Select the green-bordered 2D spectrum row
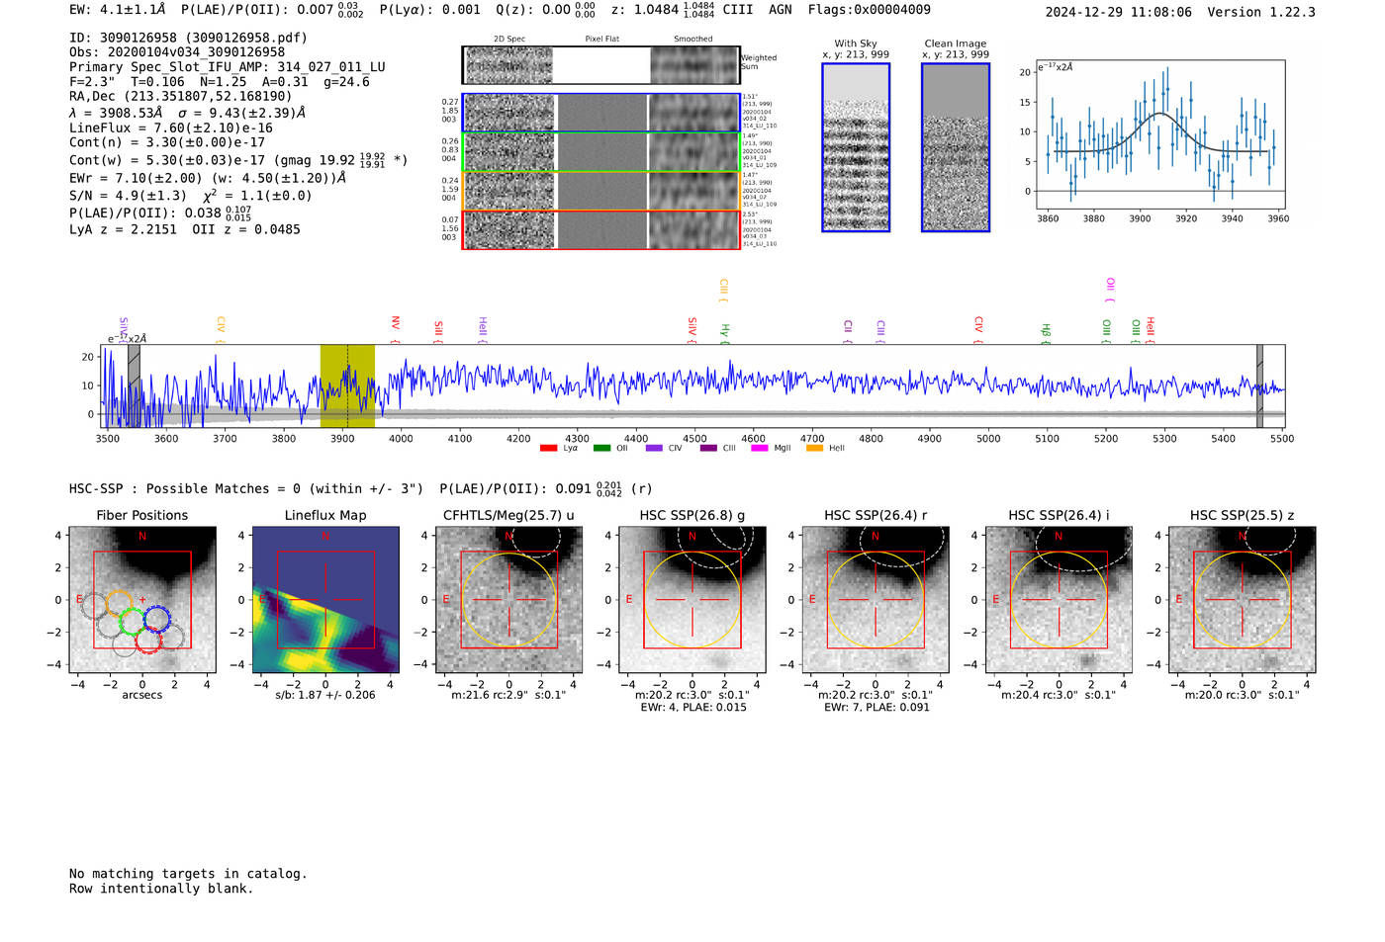1385x942 pixels. (x=601, y=152)
